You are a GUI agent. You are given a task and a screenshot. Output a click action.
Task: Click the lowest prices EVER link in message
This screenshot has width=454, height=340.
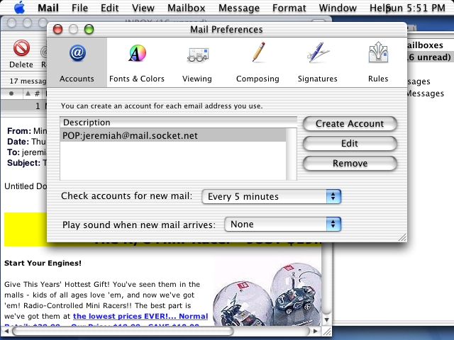pyautogui.click(x=140, y=316)
